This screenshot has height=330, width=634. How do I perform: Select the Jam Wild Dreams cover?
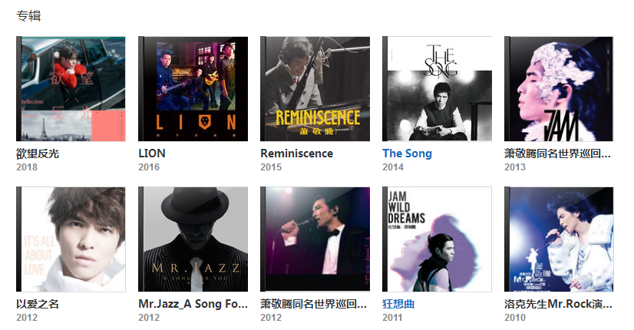[x=437, y=239]
